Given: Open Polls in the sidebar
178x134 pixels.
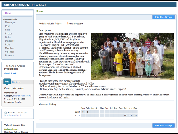Looking at the screenshot, I should pyautogui.click(x=8, y=44).
